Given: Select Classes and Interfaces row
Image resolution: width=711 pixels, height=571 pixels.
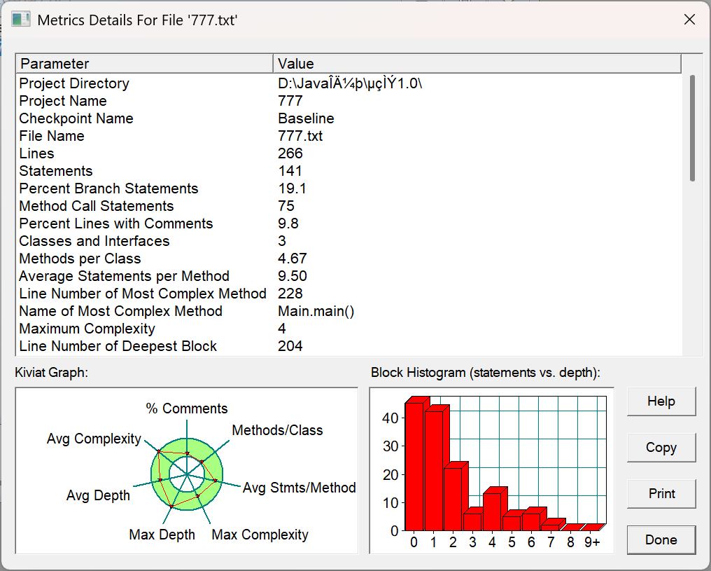Looking at the screenshot, I should click(349, 241).
